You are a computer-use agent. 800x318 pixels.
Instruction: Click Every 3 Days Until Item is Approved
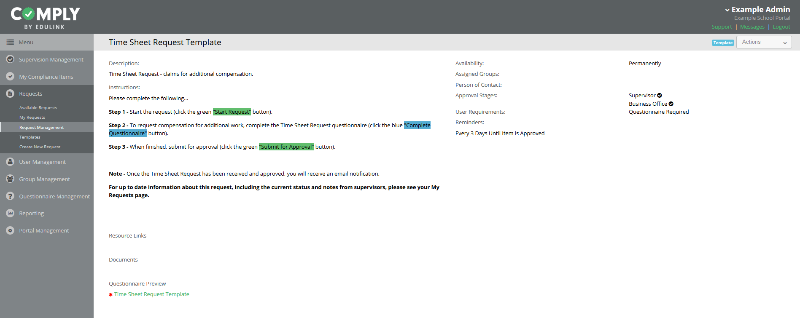pos(500,134)
